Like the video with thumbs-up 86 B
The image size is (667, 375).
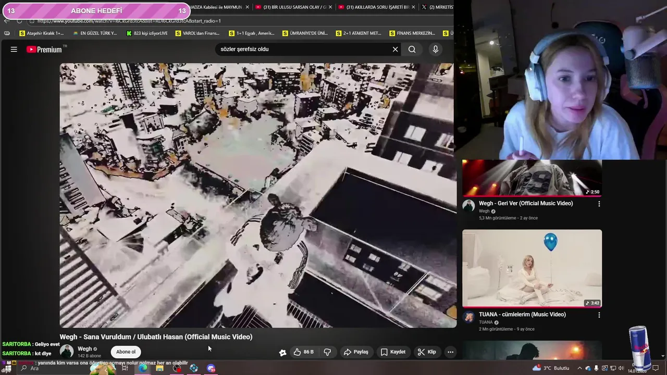[x=303, y=352]
